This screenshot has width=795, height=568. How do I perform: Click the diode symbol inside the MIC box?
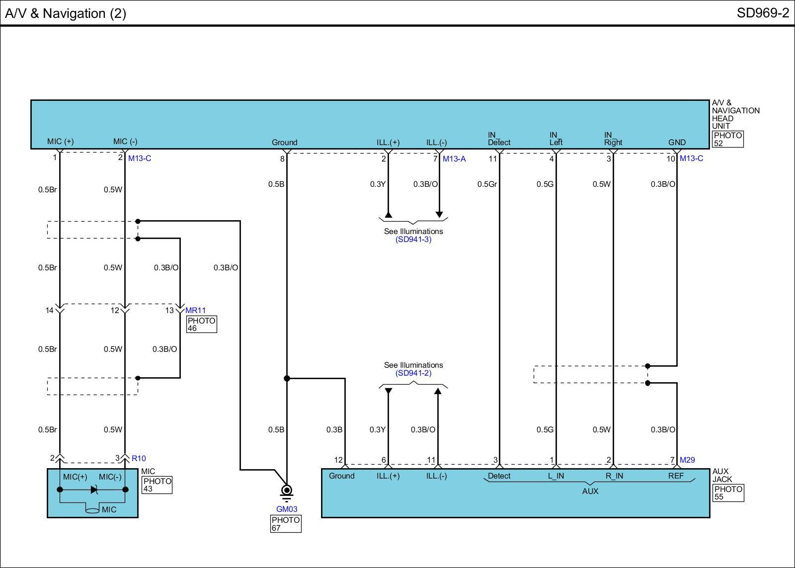94,489
